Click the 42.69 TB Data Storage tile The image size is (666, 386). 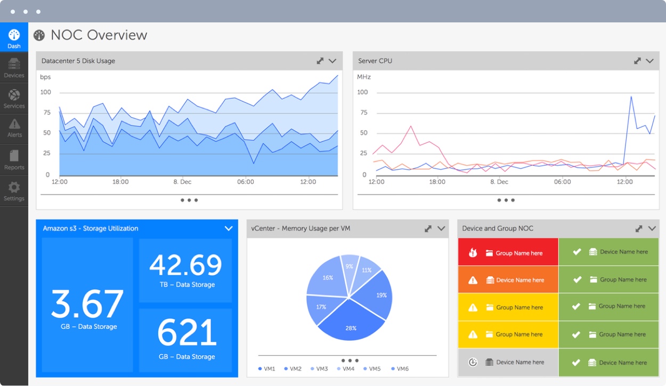(x=185, y=270)
